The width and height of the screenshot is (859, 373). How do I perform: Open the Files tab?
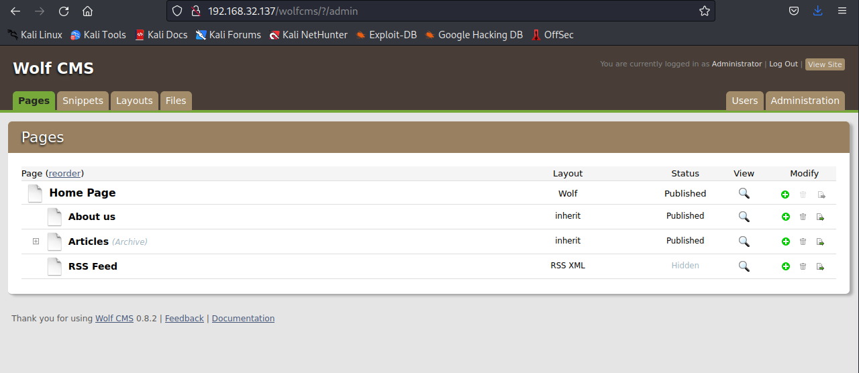(176, 101)
